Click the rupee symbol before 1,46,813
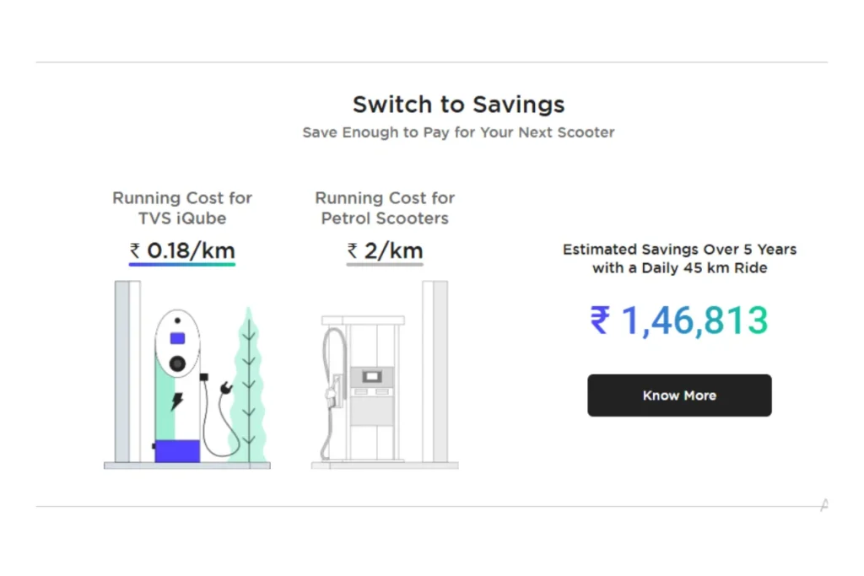Viewport: 864px width, 576px height. [600, 320]
